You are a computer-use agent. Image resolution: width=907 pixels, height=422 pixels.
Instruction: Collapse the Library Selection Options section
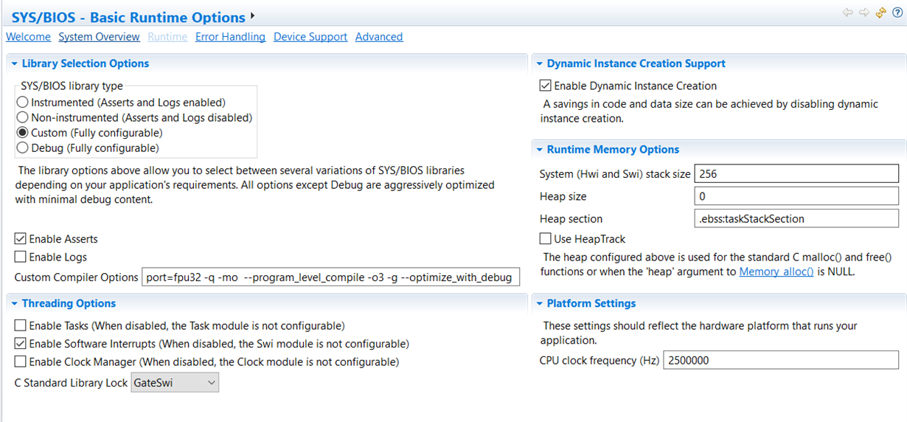[x=15, y=64]
